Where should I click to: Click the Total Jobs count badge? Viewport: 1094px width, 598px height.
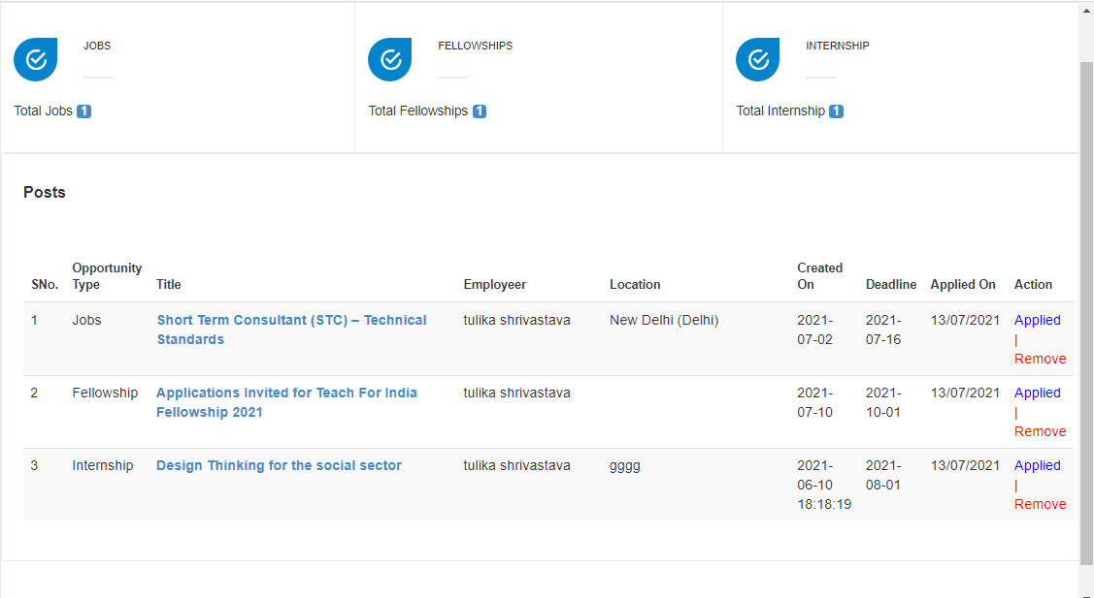(83, 111)
